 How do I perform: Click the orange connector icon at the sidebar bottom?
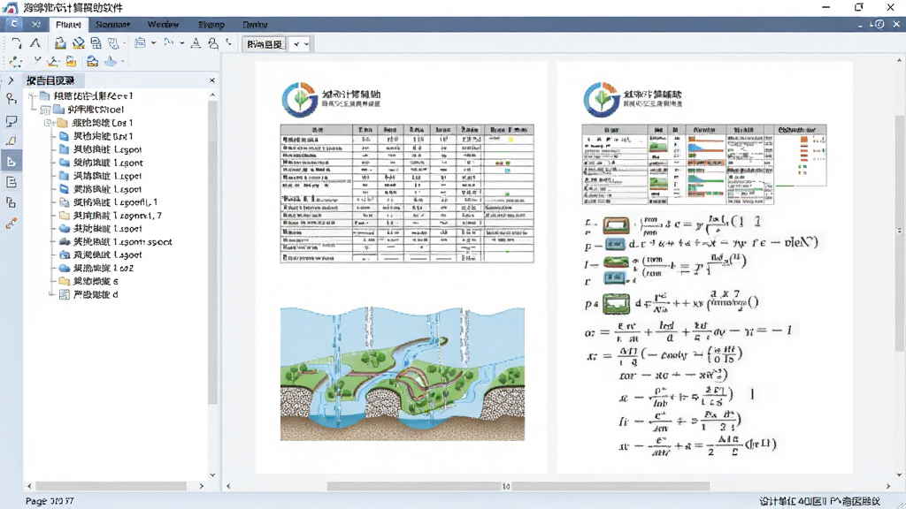click(x=11, y=224)
